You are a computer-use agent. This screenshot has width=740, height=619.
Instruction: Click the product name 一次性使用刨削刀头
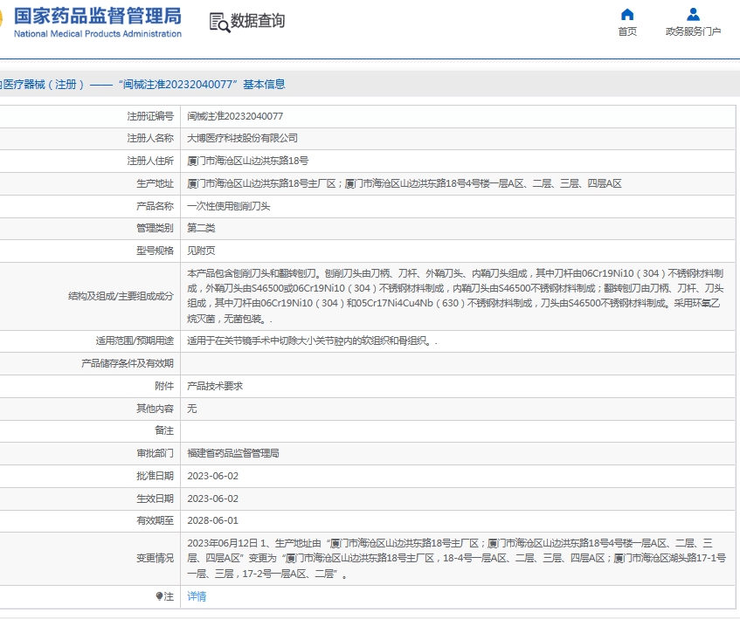coord(229,206)
